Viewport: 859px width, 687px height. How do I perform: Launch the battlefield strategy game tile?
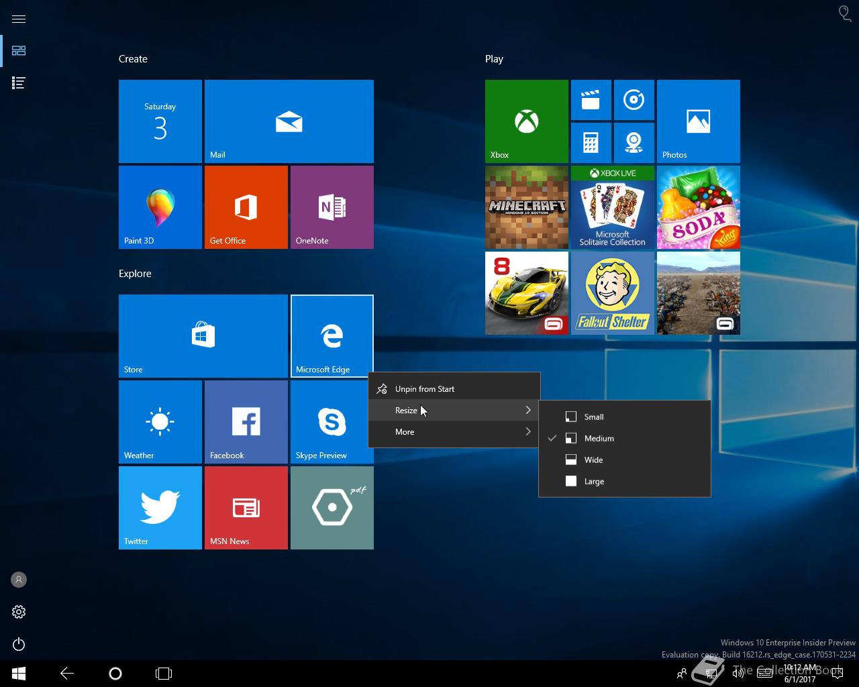(x=699, y=293)
